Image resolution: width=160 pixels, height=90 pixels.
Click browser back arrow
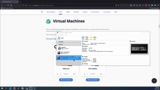(x=2, y=5)
